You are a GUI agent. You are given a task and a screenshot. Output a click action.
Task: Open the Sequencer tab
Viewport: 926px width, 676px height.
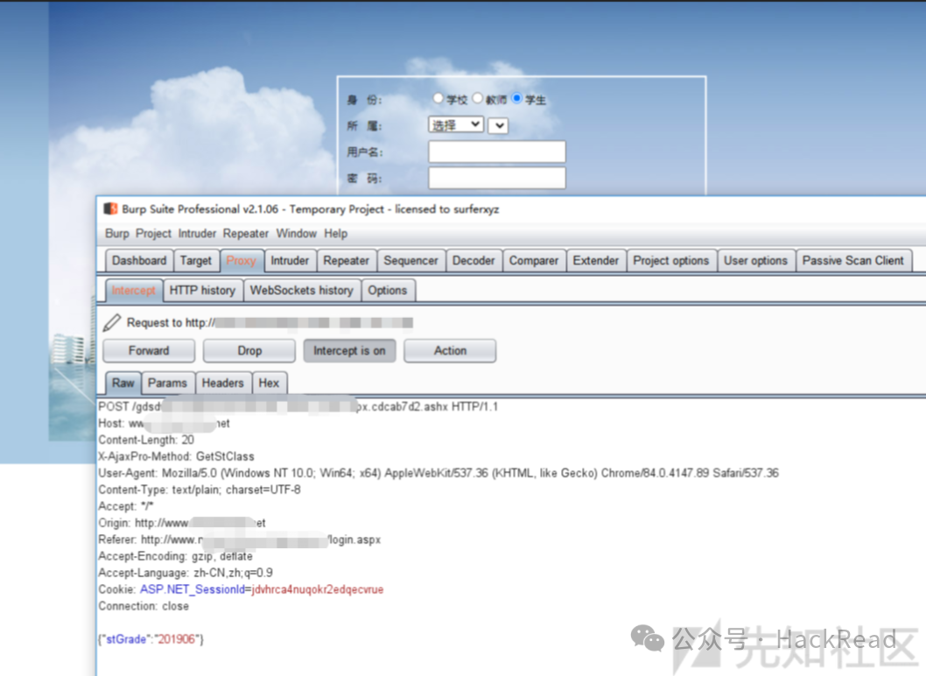point(411,261)
